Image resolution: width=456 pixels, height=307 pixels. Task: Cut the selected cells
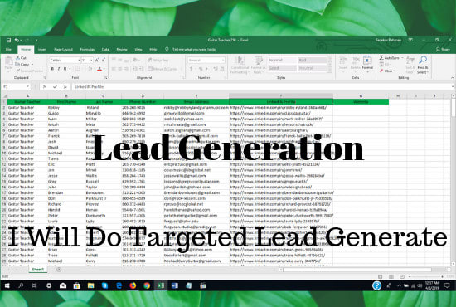click(x=22, y=58)
